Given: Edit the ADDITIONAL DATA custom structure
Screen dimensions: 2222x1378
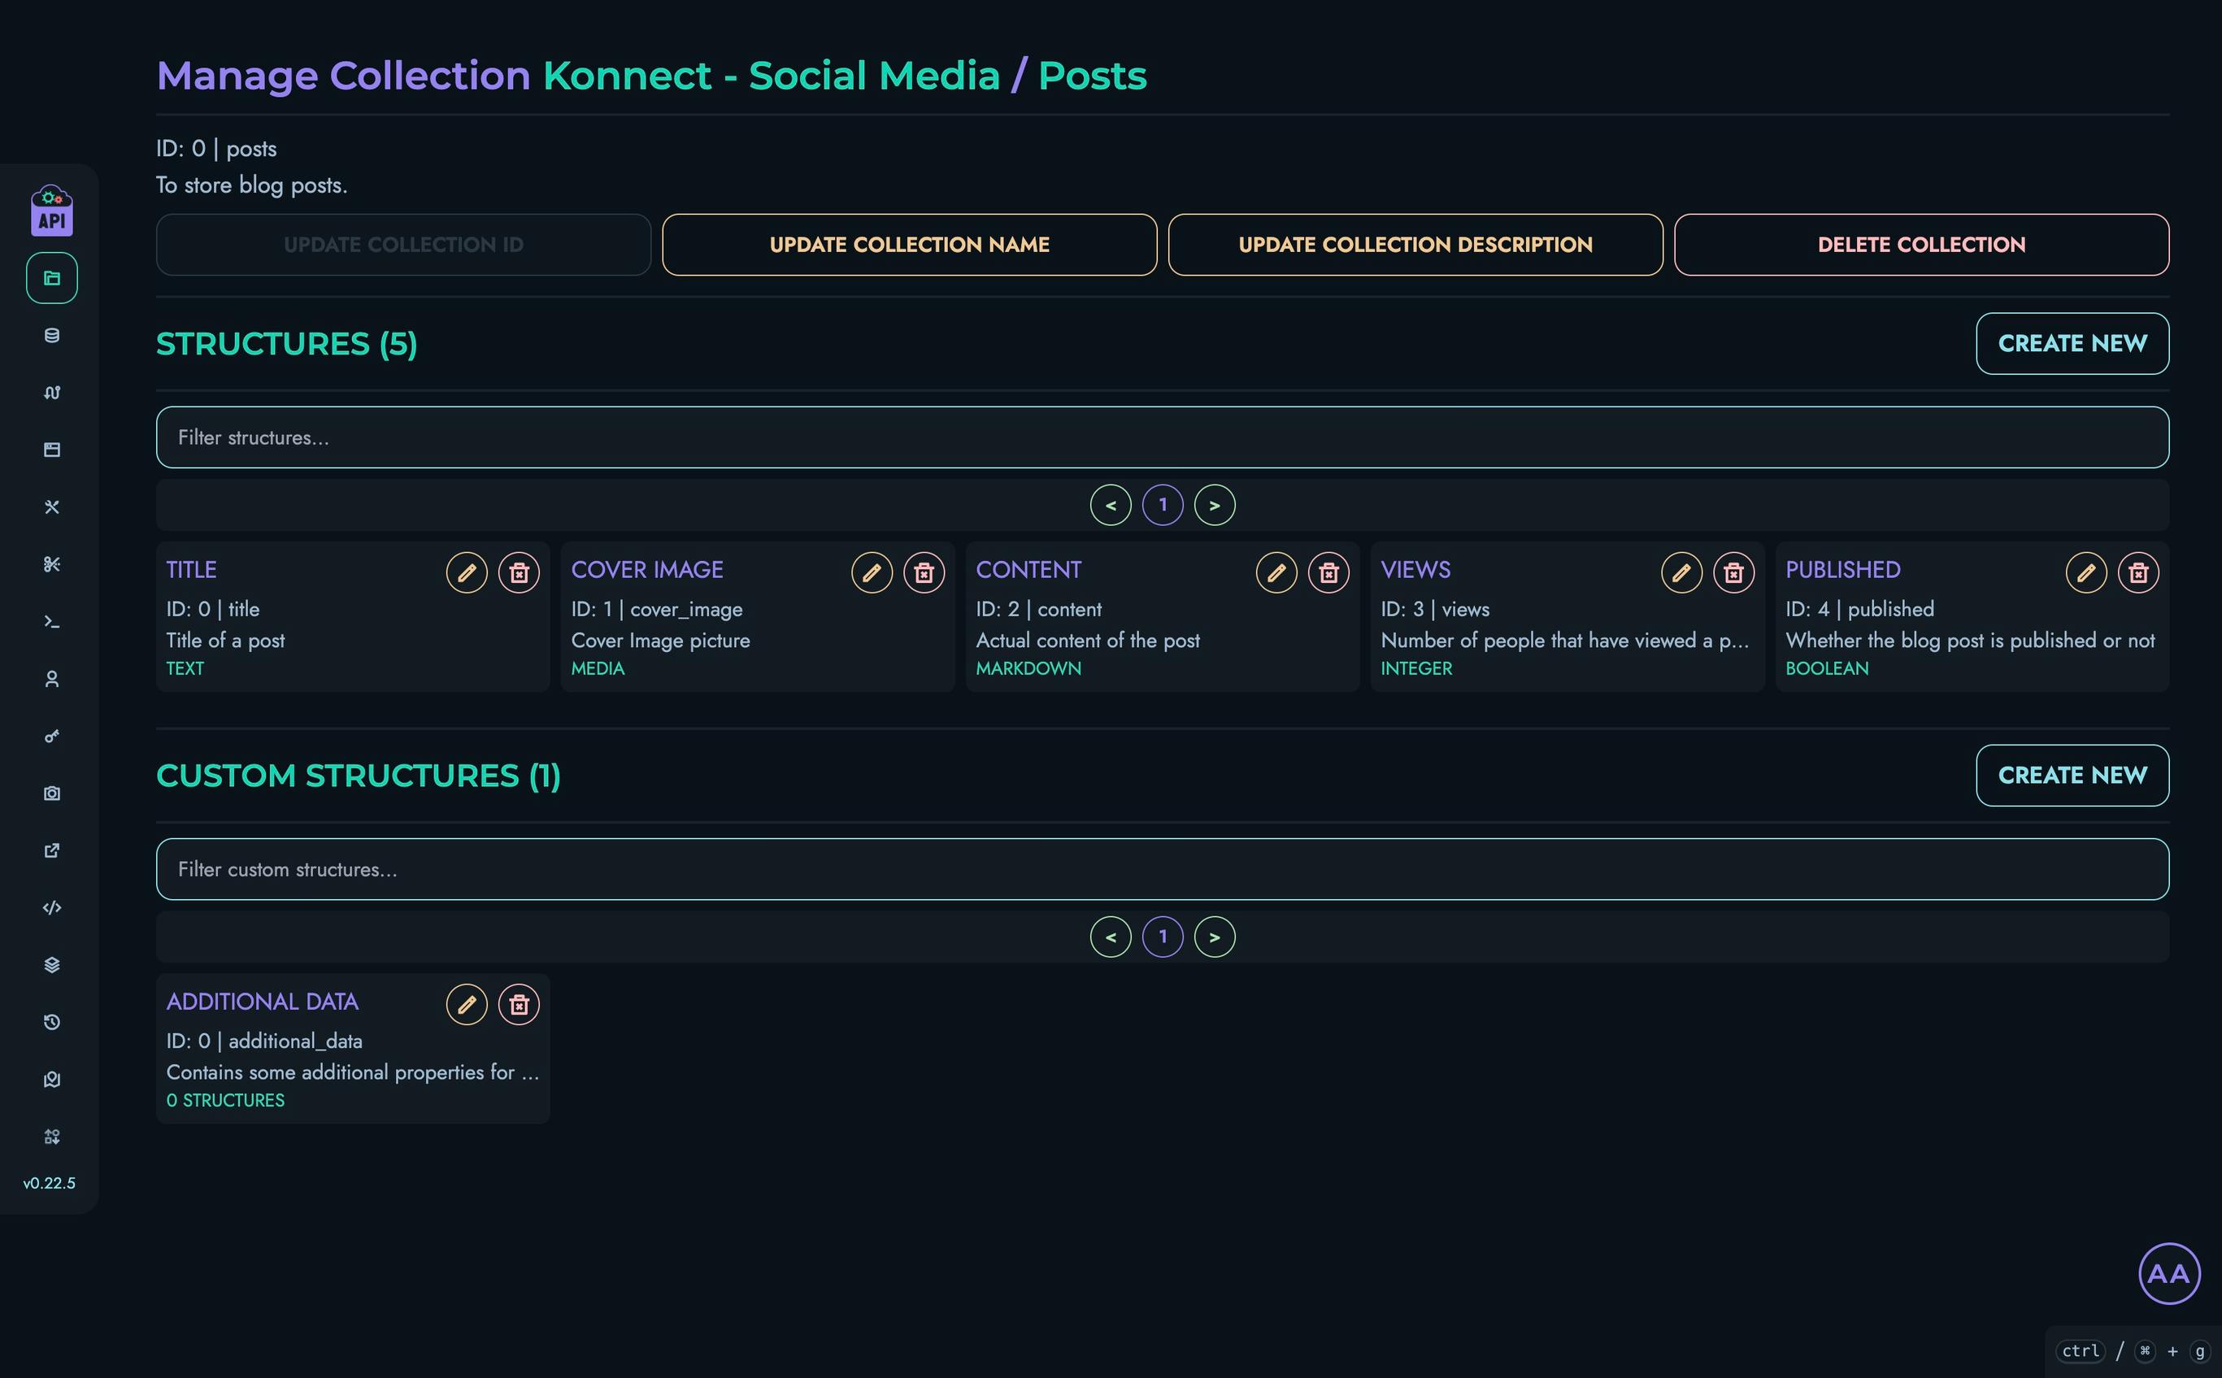Looking at the screenshot, I should [x=467, y=1004].
